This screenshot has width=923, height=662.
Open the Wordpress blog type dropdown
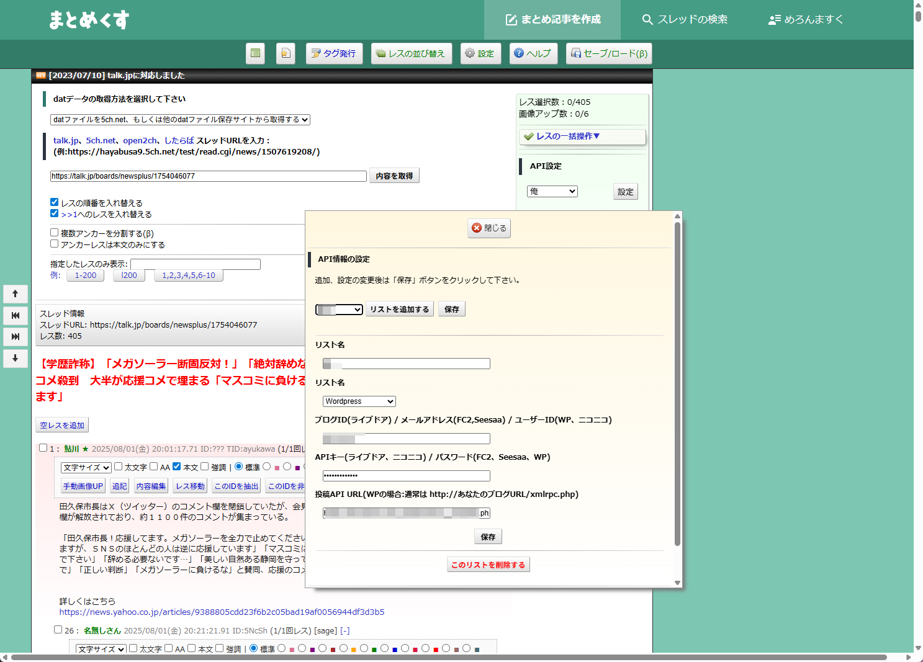point(359,401)
